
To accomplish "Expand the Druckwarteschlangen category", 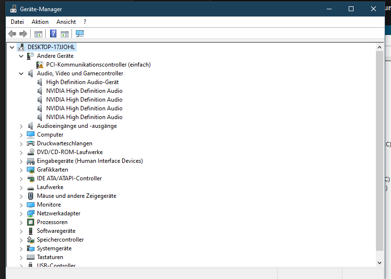I will 21,143.
